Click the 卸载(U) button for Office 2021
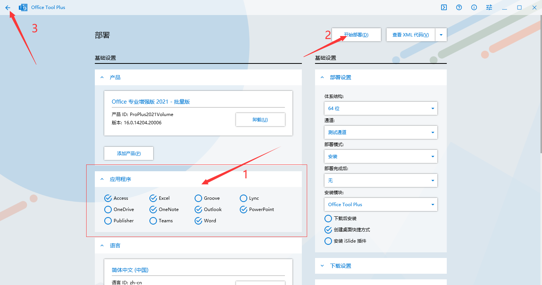 click(260, 120)
